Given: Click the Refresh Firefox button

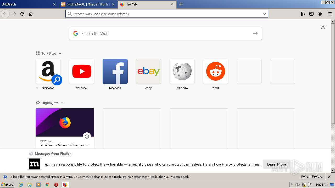Looking at the screenshot, I should point(312,177).
